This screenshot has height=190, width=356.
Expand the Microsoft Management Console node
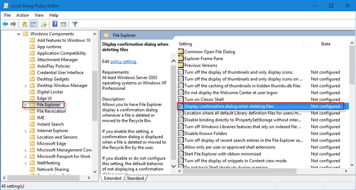(x=25, y=150)
